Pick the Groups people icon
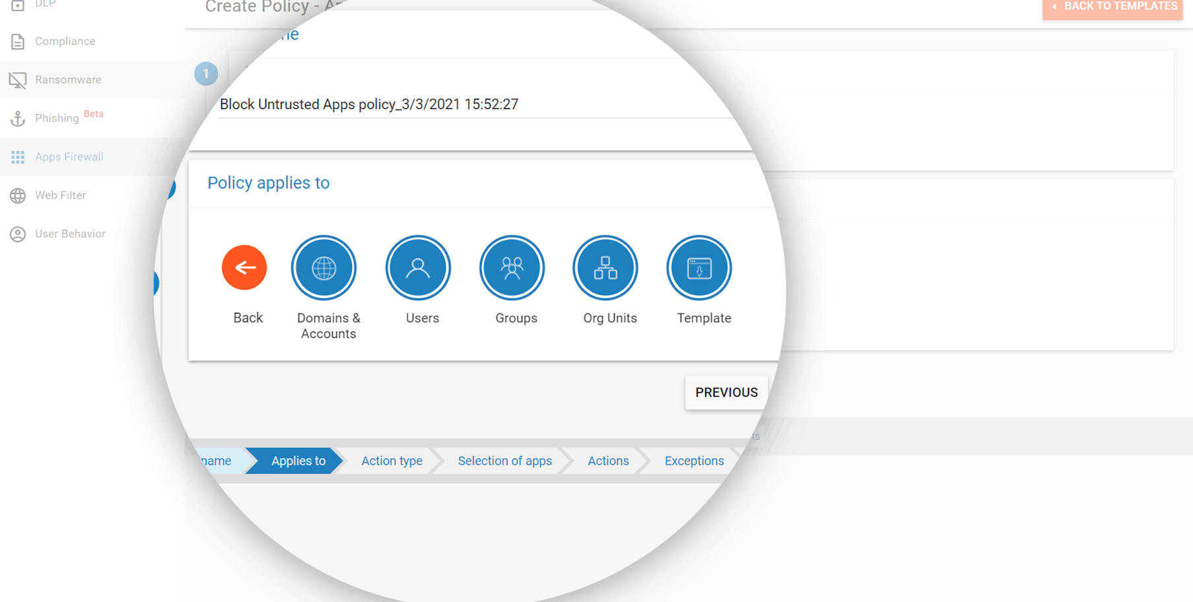The height and width of the screenshot is (602, 1193). pos(512,268)
